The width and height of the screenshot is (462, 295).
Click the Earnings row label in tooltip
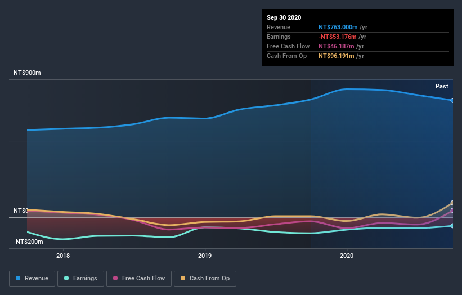click(x=279, y=37)
